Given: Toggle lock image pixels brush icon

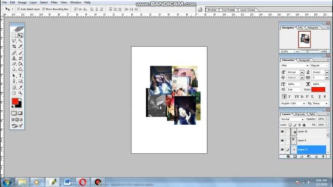Looking at the screenshot, I should pos(295,125).
